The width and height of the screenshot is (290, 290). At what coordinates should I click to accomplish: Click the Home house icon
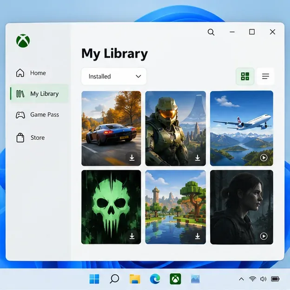pos(20,72)
